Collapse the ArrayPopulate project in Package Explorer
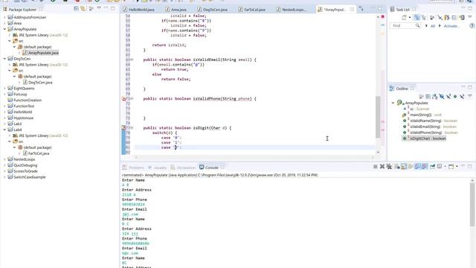This screenshot has height=268, width=476. point(4,29)
